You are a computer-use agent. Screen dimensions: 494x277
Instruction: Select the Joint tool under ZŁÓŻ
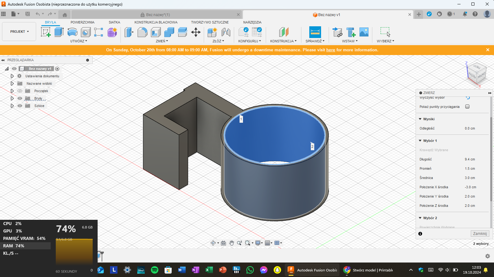(226, 32)
